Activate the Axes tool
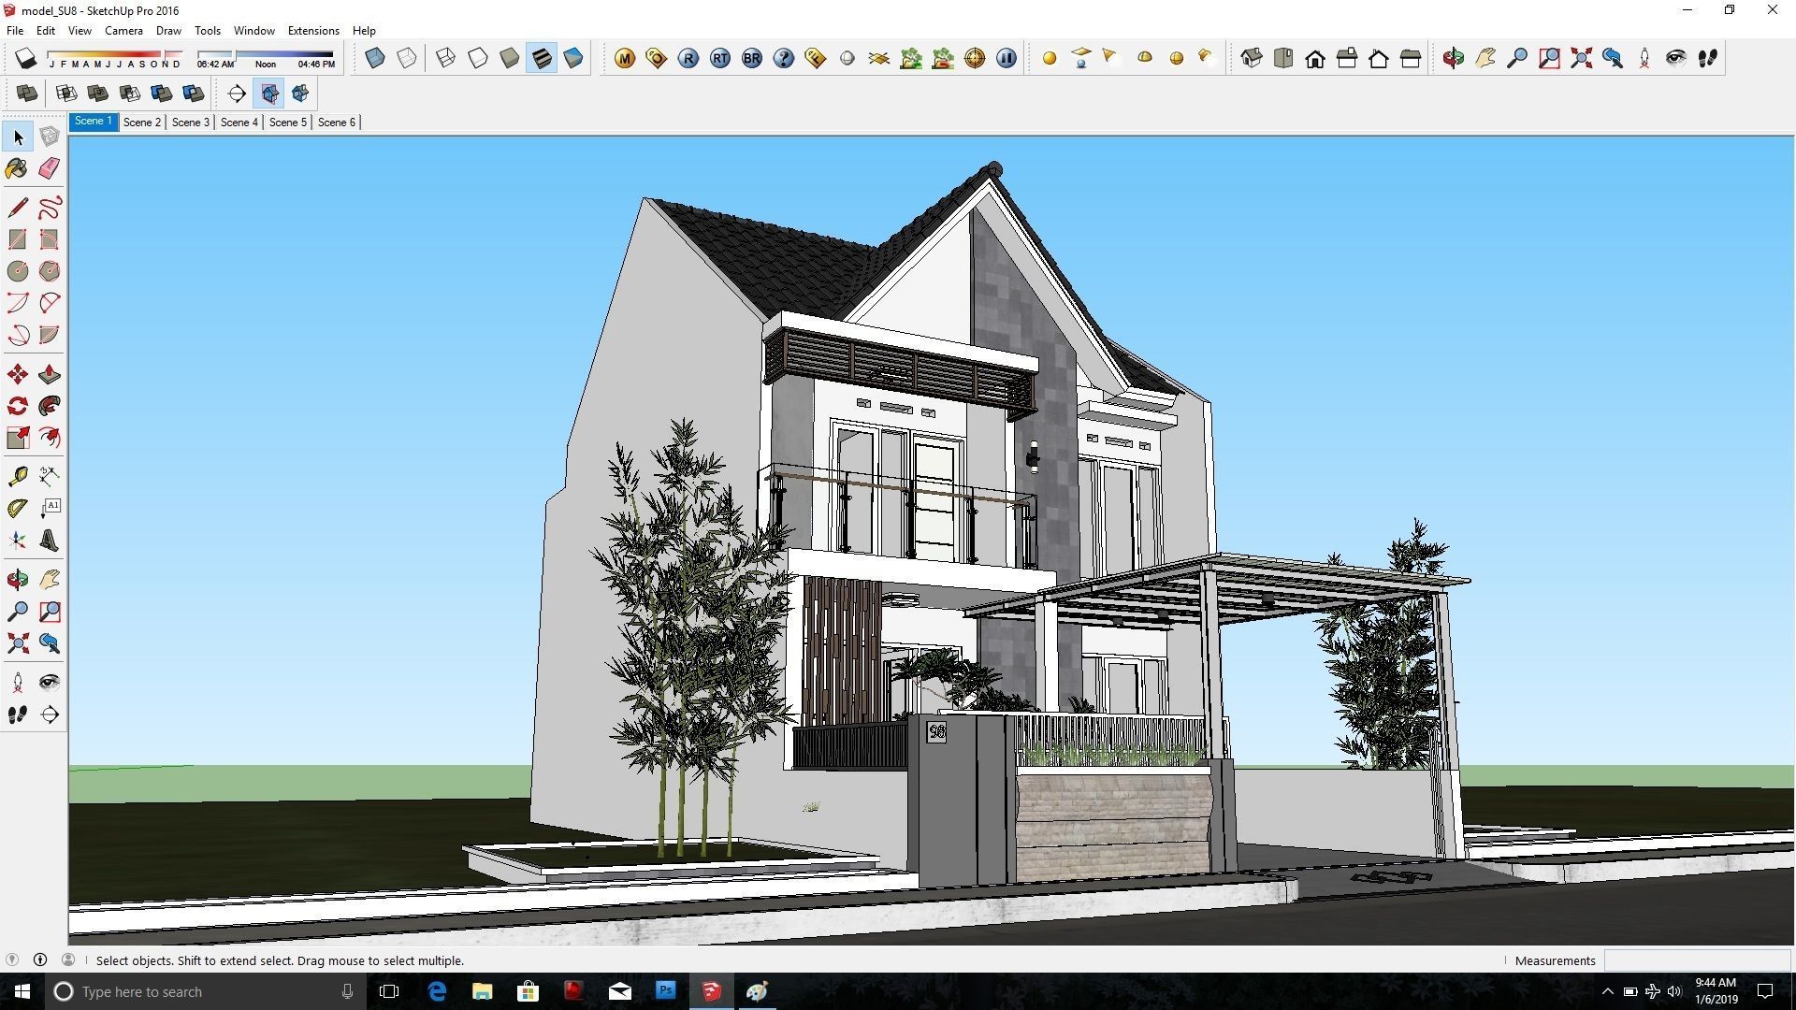 tap(17, 541)
